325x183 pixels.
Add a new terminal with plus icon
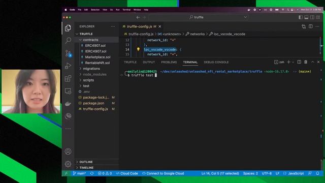pyautogui.click(x=288, y=62)
